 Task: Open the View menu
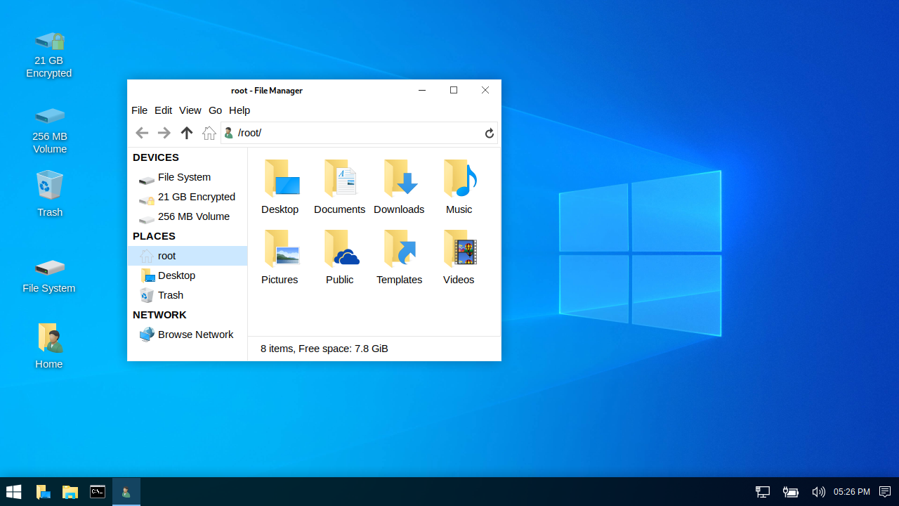click(x=190, y=110)
